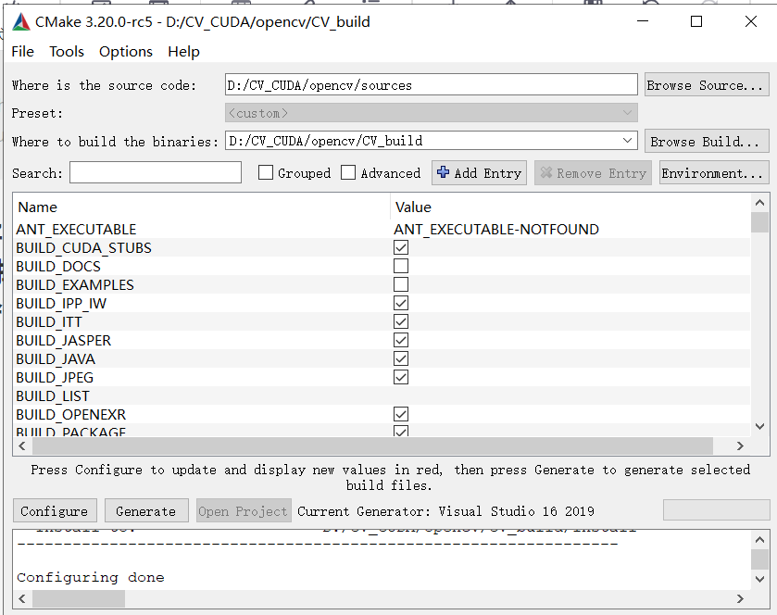Click the Add Entry button
Screen dimensions: 777x615
click(479, 173)
